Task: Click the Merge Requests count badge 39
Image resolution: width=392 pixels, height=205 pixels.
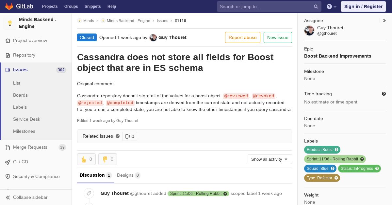Action: pyautogui.click(x=62, y=147)
